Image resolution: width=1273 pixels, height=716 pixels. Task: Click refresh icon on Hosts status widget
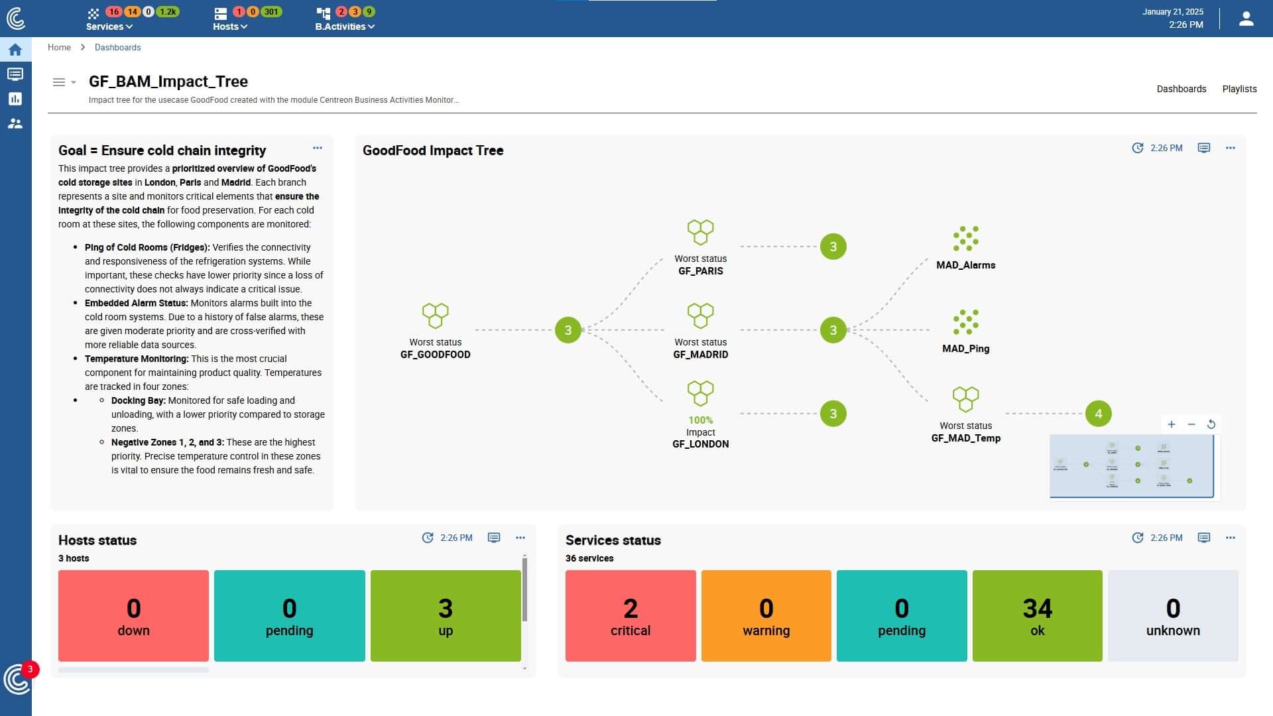pos(428,538)
